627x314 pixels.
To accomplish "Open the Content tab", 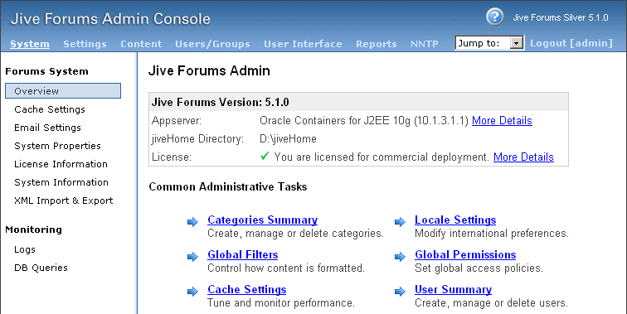I will click(141, 44).
